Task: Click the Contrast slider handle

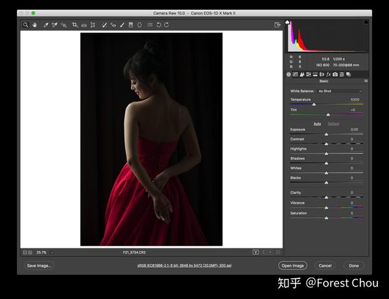Action: (327, 144)
